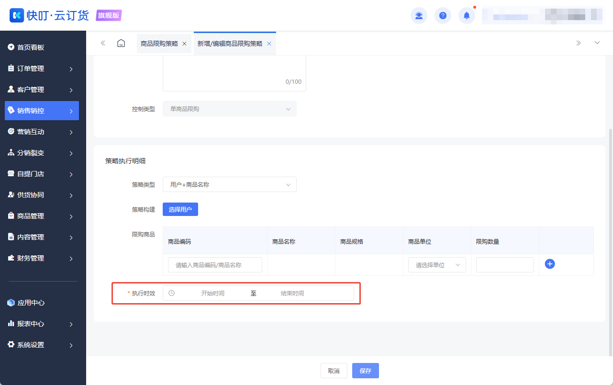Click the 限购数量 input field
Viewport: 613px width, 385px height.
[505, 265]
